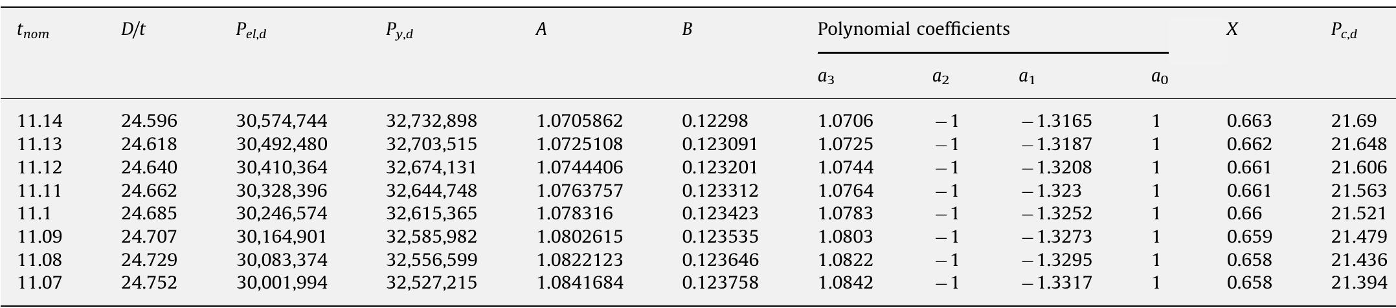1396x308 pixels.
Task: Select the a1 value −1.3295
Action: [1057, 260]
